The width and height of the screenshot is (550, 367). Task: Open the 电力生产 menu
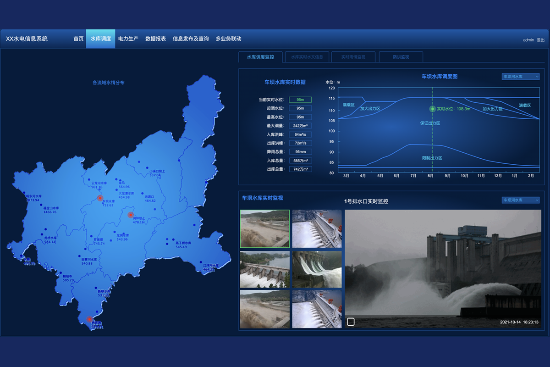tap(128, 39)
